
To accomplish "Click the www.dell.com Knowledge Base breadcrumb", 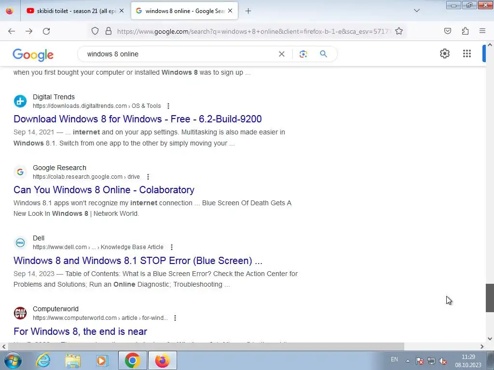I will coord(98,247).
